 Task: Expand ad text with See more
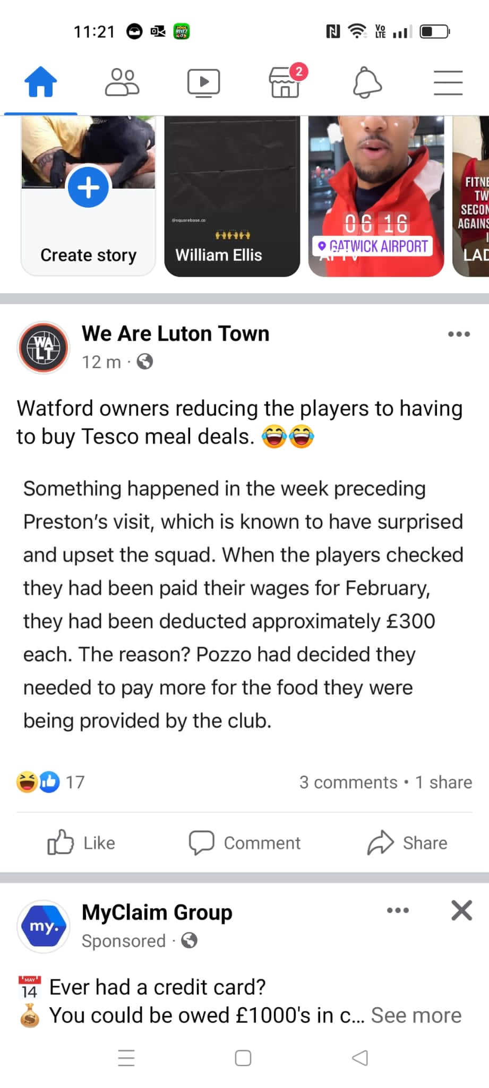(416, 1015)
